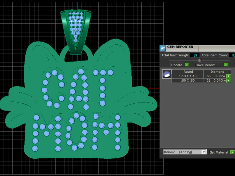Open the Diamond (3.52 spg) material dropdown
Viewport: 235px width, 176px height.
point(185,152)
